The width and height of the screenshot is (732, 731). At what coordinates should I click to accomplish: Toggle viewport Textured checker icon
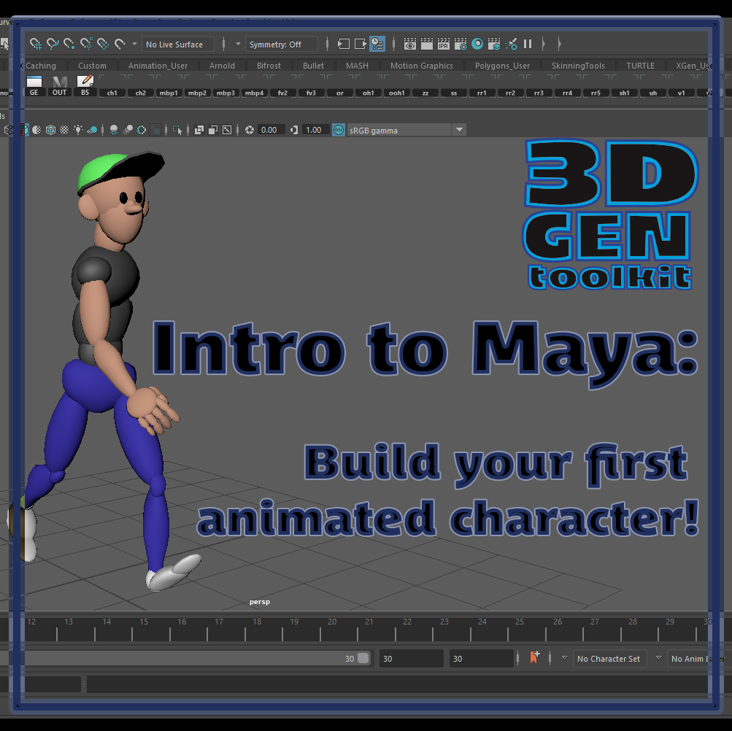click(x=64, y=130)
